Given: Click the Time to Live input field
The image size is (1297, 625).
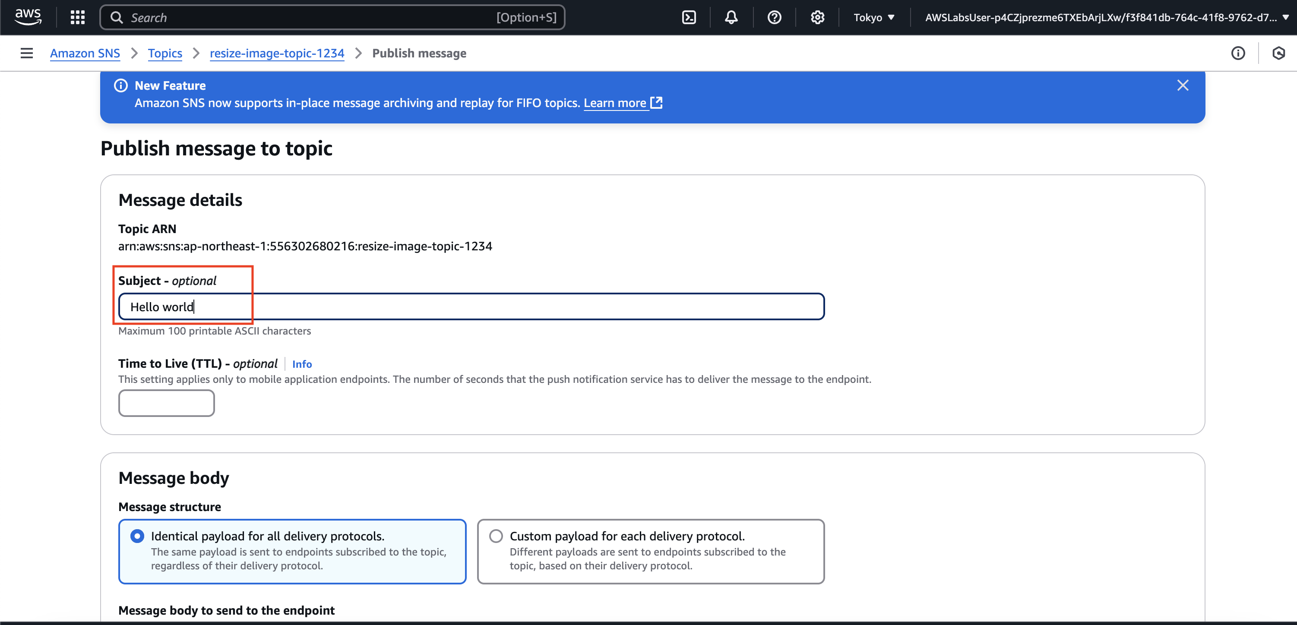Looking at the screenshot, I should coord(166,403).
